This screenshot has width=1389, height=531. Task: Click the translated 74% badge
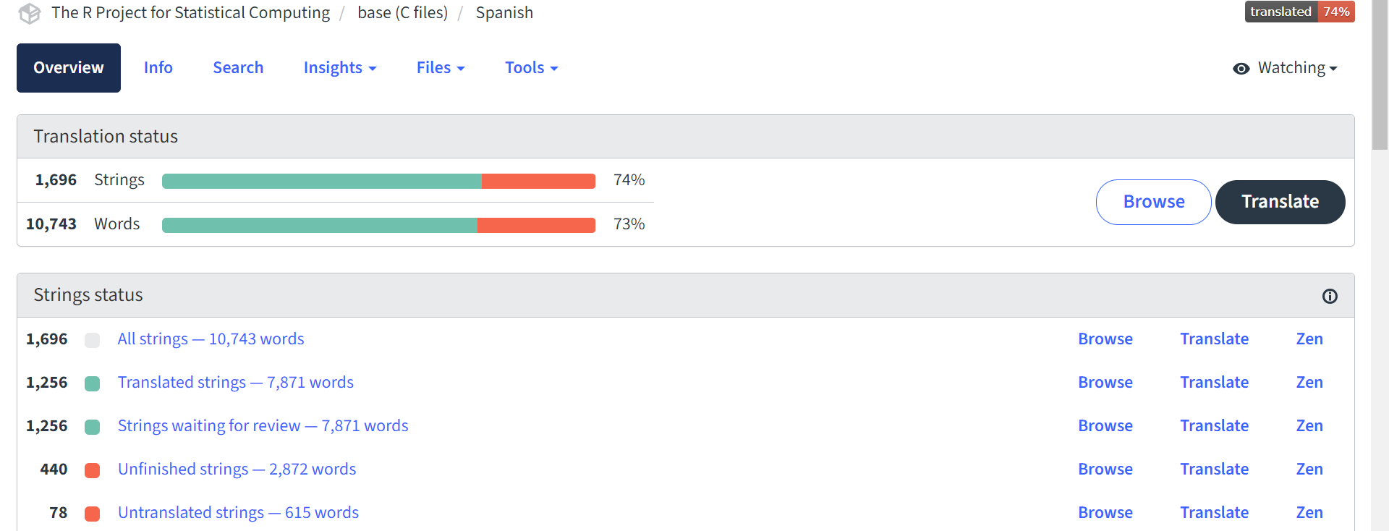pyautogui.click(x=1299, y=12)
